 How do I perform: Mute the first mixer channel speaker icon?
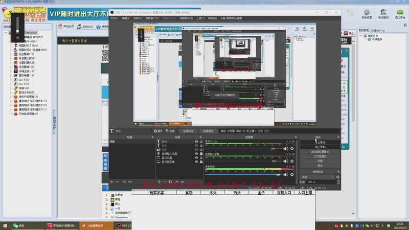(x=286, y=149)
